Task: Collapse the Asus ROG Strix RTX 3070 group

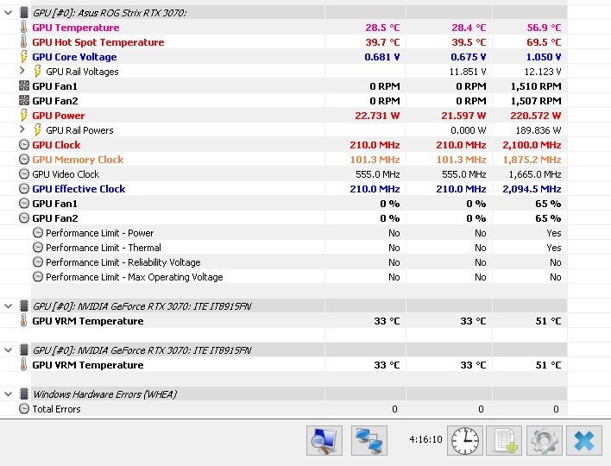Action: coord(8,13)
